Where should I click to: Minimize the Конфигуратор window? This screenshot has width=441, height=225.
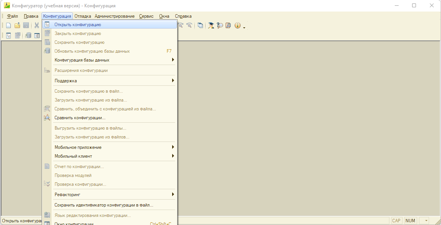pos(397,6)
